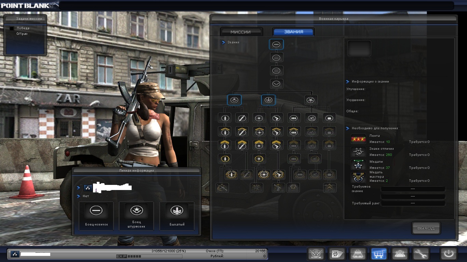467x262 pixels.
Task: Select the three-line rank icon in tree
Action: coord(276,71)
